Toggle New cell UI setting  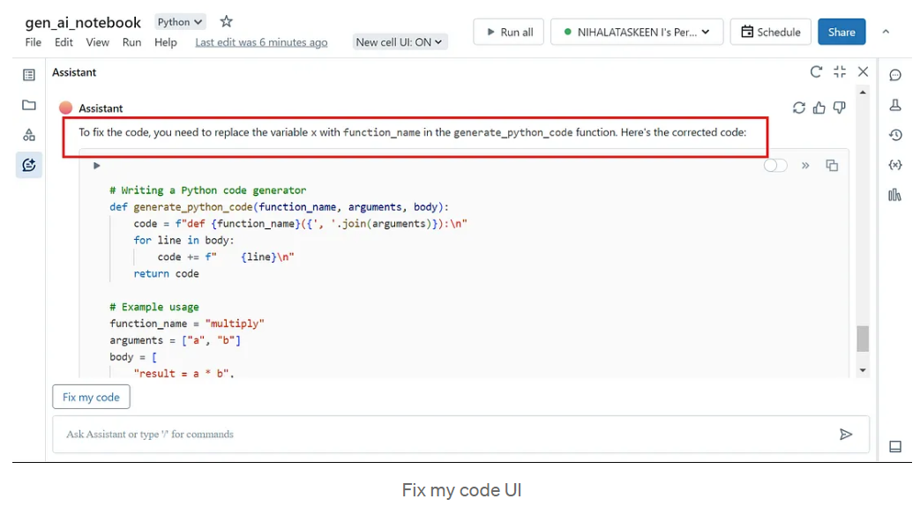point(400,42)
